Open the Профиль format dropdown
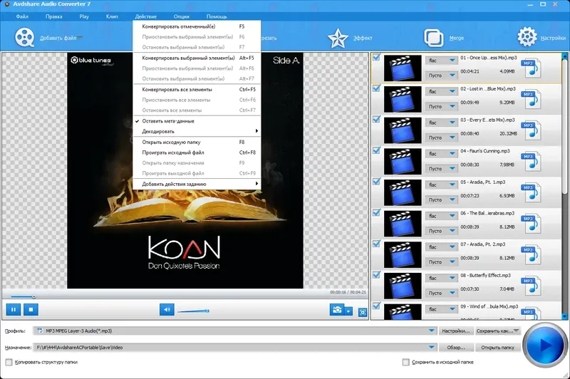 point(431,331)
